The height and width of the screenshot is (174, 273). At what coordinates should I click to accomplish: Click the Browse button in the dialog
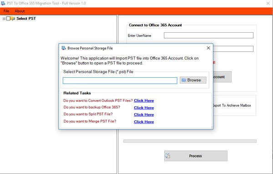(x=193, y=80)
